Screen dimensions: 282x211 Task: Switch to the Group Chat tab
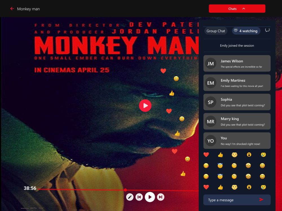pos(216,31)
